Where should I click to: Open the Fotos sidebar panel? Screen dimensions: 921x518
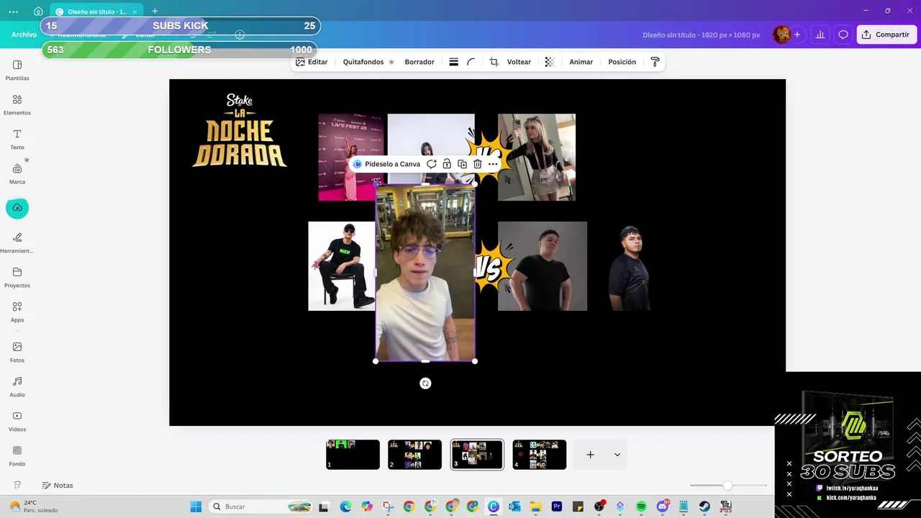pos(17,352)
